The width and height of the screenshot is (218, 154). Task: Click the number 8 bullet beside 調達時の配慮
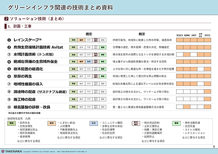click(9, 92)
